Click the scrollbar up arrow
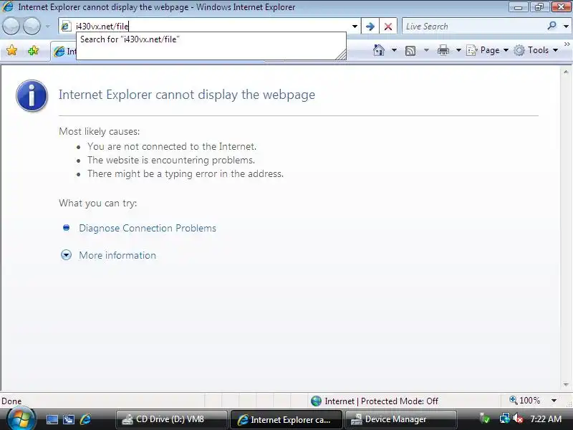Image resolution: width=573 pixels, height=430 pixels. tap(566, 72)
